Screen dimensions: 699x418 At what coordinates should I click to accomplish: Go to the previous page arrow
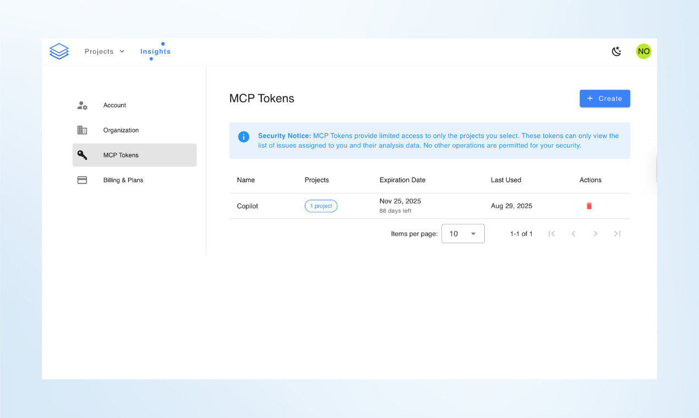click(x=574, y=234)
